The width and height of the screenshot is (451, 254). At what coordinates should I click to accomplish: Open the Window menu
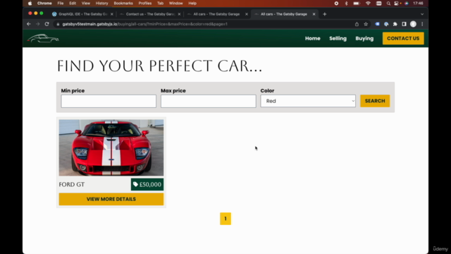coord(175,4)
